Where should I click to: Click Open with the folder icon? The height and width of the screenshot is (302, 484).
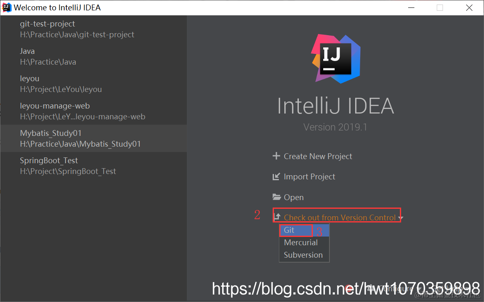pos(288,197)
